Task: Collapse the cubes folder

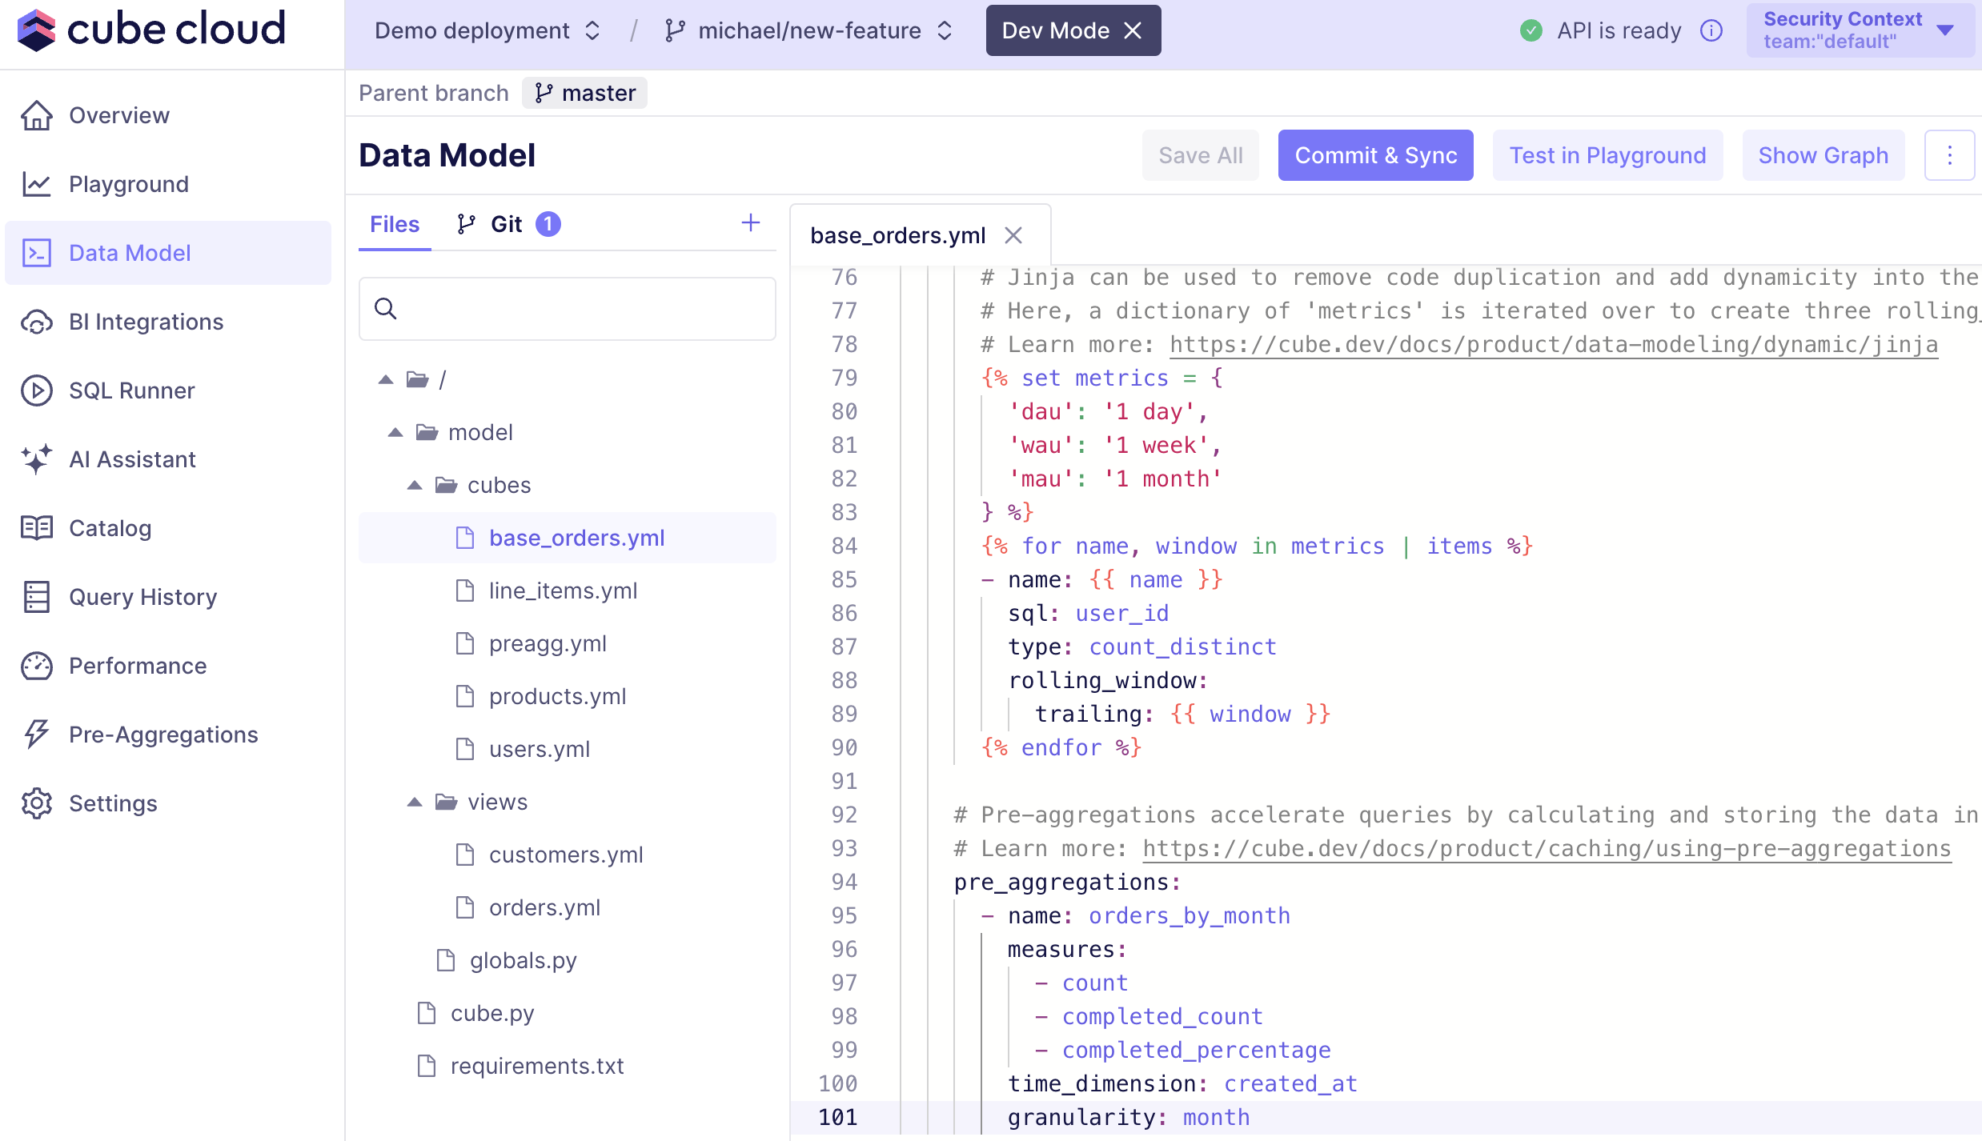Action: pyautogui.click(x=415, y=485)
